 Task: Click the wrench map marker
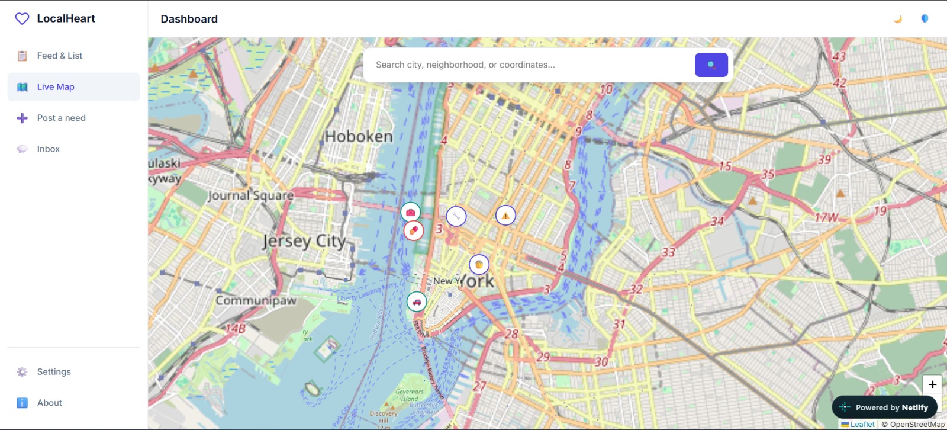[x=456, y=216]
